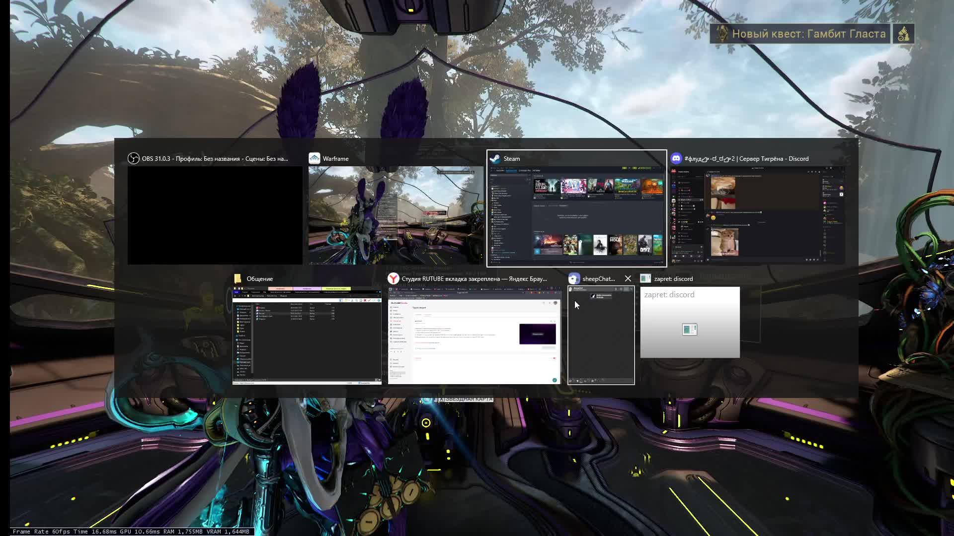The width and height of the screenshot is (954, 536).
Task: Open the Общение file explorer thumbnail
Action: (x=307, y=335)
